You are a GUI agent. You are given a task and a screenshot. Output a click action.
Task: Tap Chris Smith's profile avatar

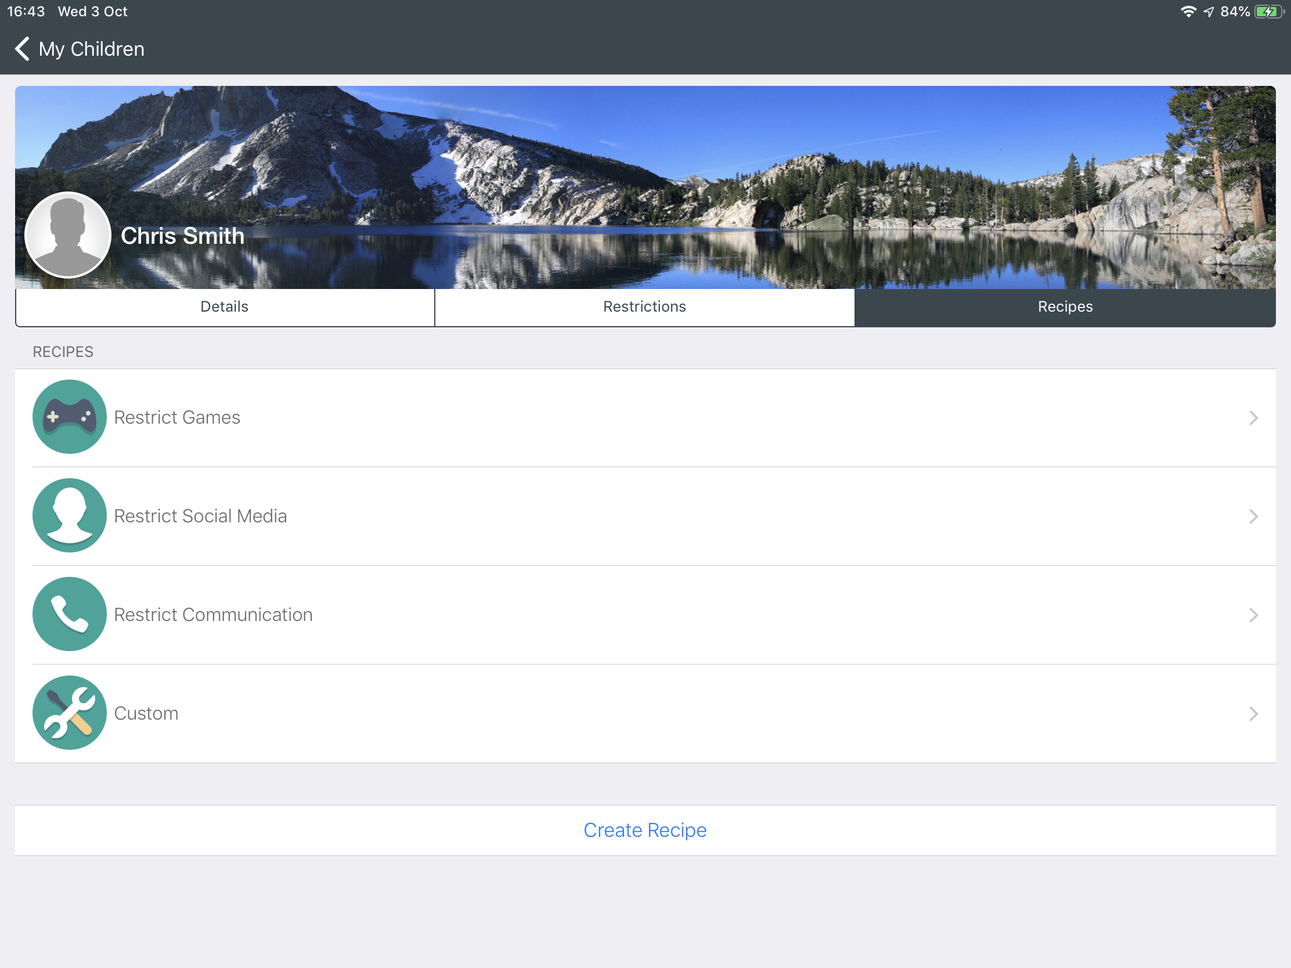pyautogui.click(x=68, y=234)
